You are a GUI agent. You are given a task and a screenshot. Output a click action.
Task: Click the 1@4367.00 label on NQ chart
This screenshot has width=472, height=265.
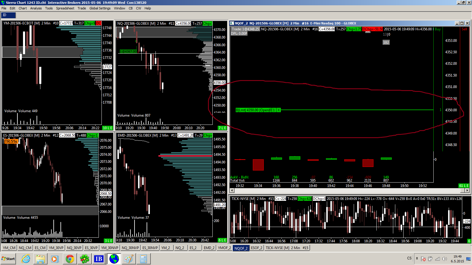(128, 52)
